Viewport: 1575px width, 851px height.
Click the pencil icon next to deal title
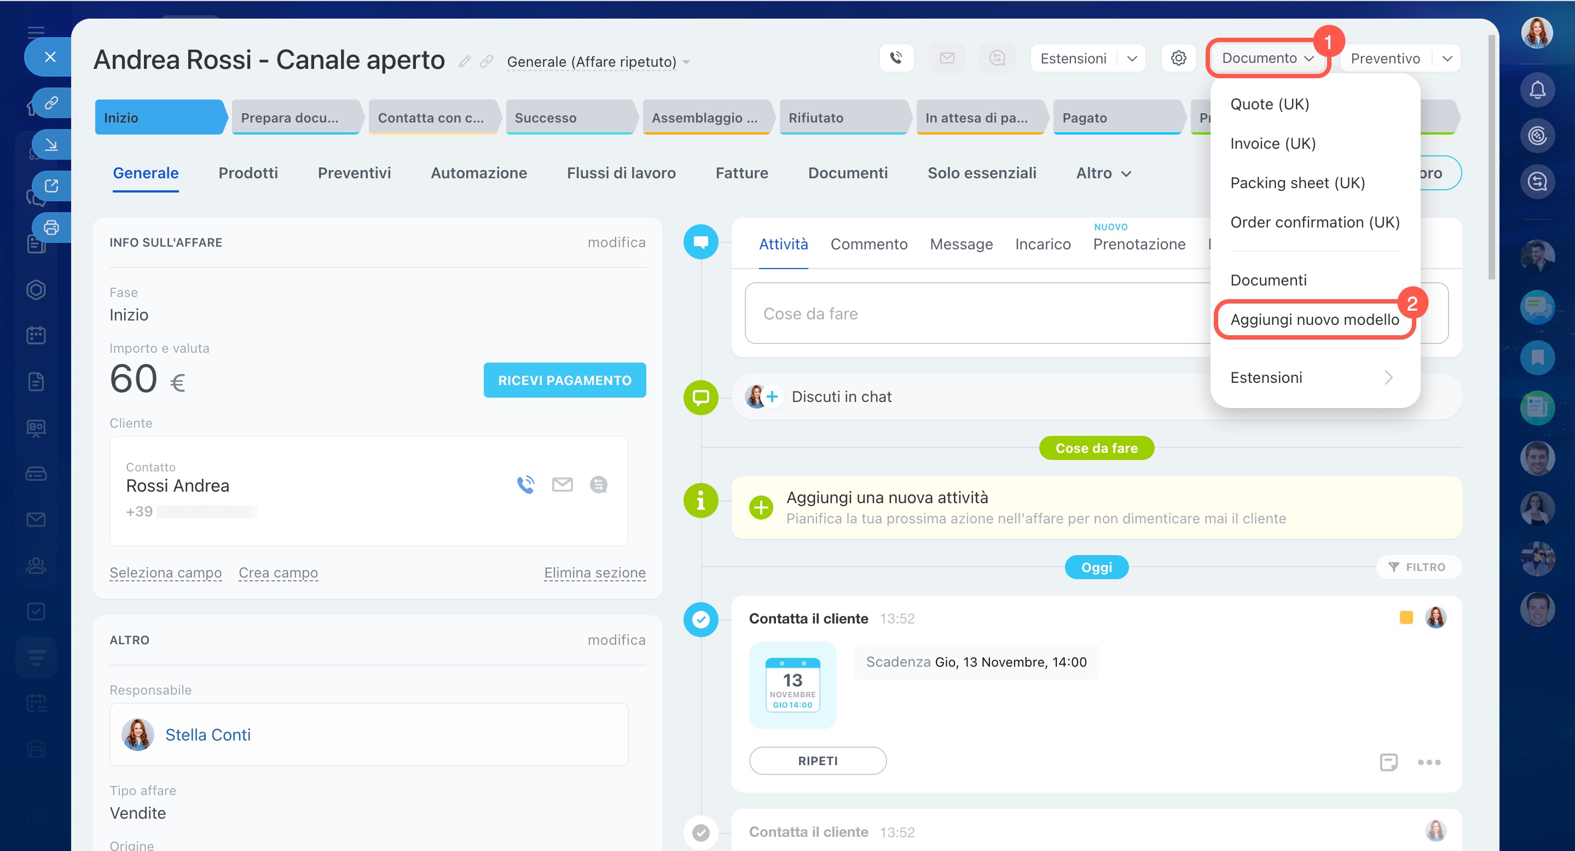465,62
